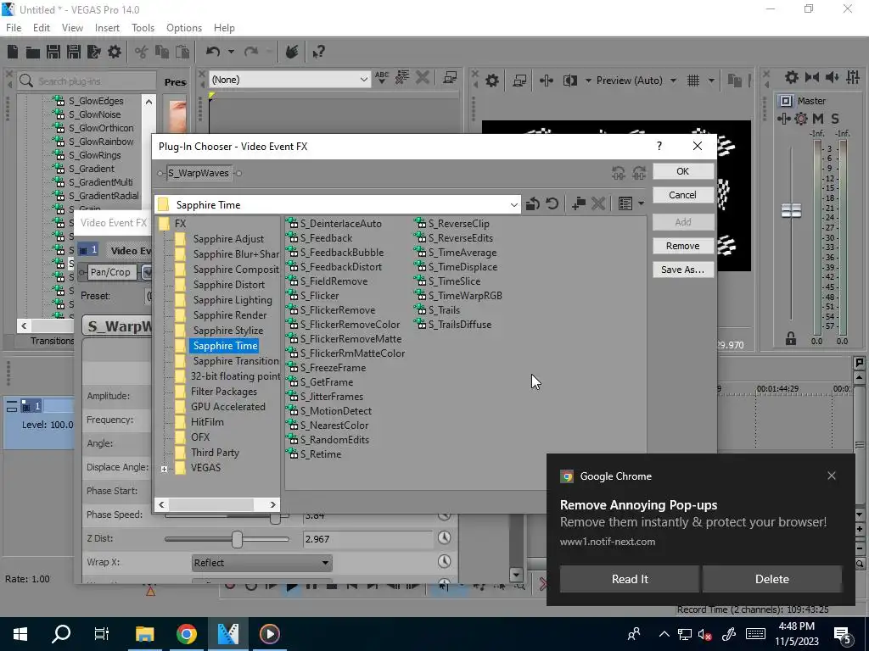869x651 pixels.
Task: Open the Tools menu
Action: click(143, 28)
